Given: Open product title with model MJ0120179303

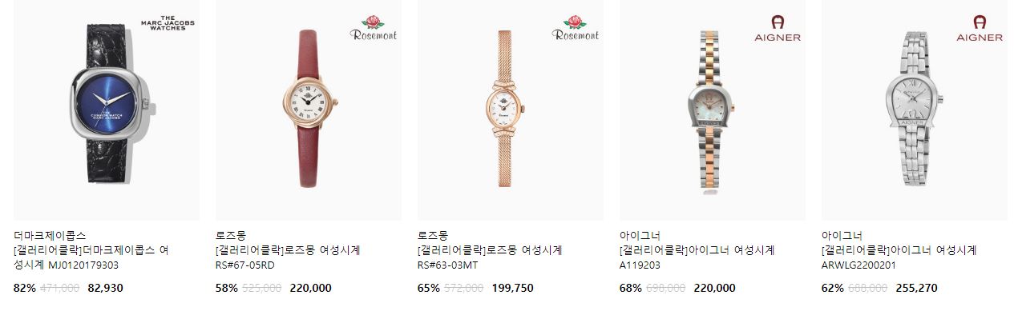Looking at the screenshot, I should coord(91,257).
